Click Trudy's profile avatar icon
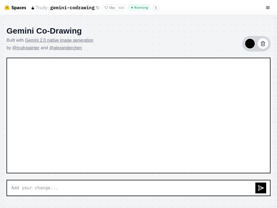Image resolution: width=277 pixels, height=208 pixels. point(33,8)
